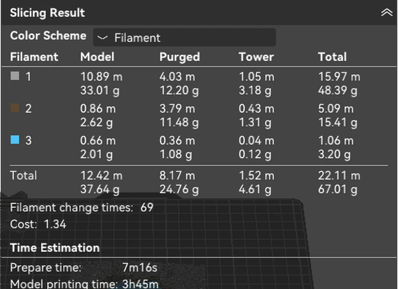Viewport: 398px width, 289px height.
Task: Click the Filament change times label
Action: click(72, 208)
